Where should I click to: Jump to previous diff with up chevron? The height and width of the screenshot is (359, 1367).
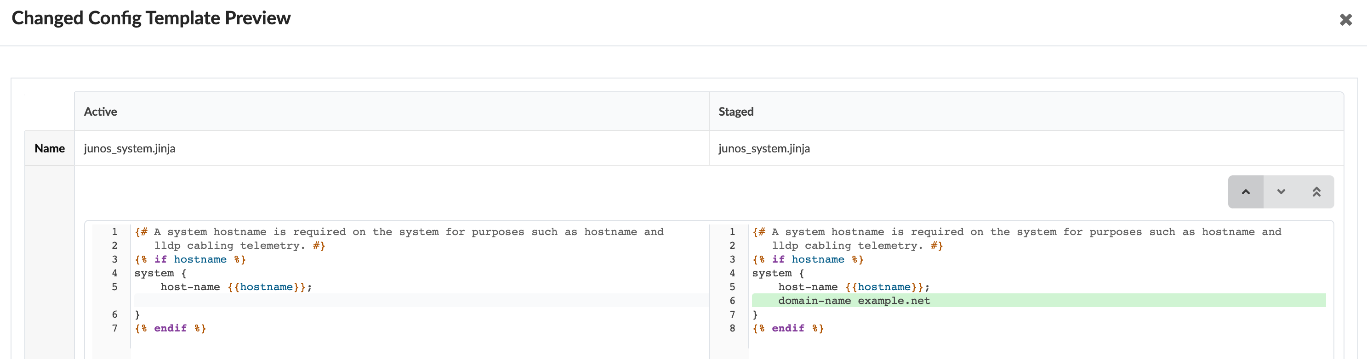point(1245,192)
